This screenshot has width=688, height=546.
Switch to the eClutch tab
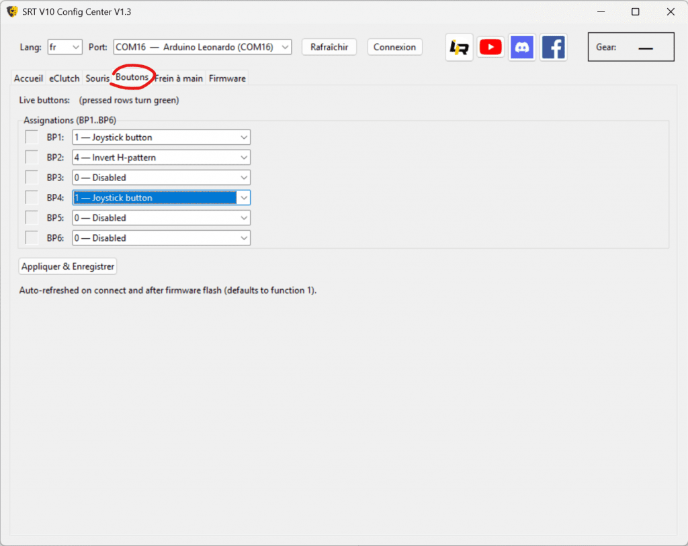[x=64, y=78]
